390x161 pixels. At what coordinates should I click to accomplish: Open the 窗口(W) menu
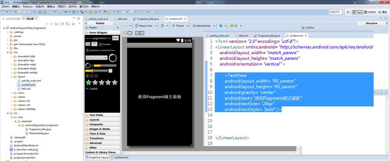[x=84, y=6]
